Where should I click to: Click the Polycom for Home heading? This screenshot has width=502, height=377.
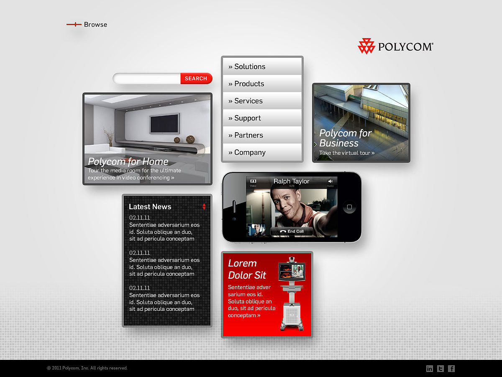point(128,162)
